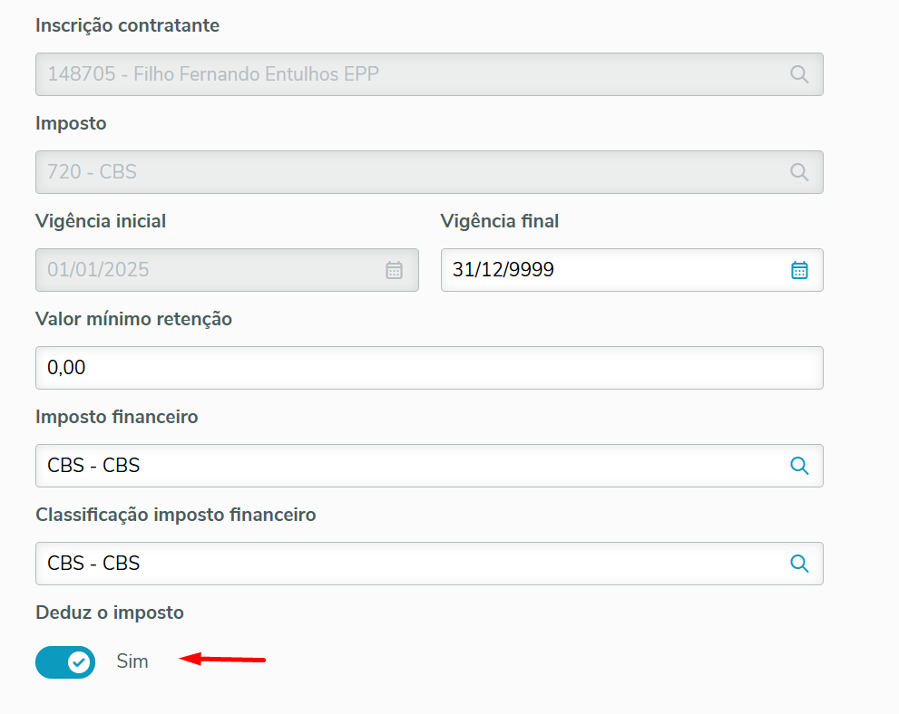Click the Classificação imposto financeiro search icon
Screen dimensions: 899x714
(x=799, y=564)
